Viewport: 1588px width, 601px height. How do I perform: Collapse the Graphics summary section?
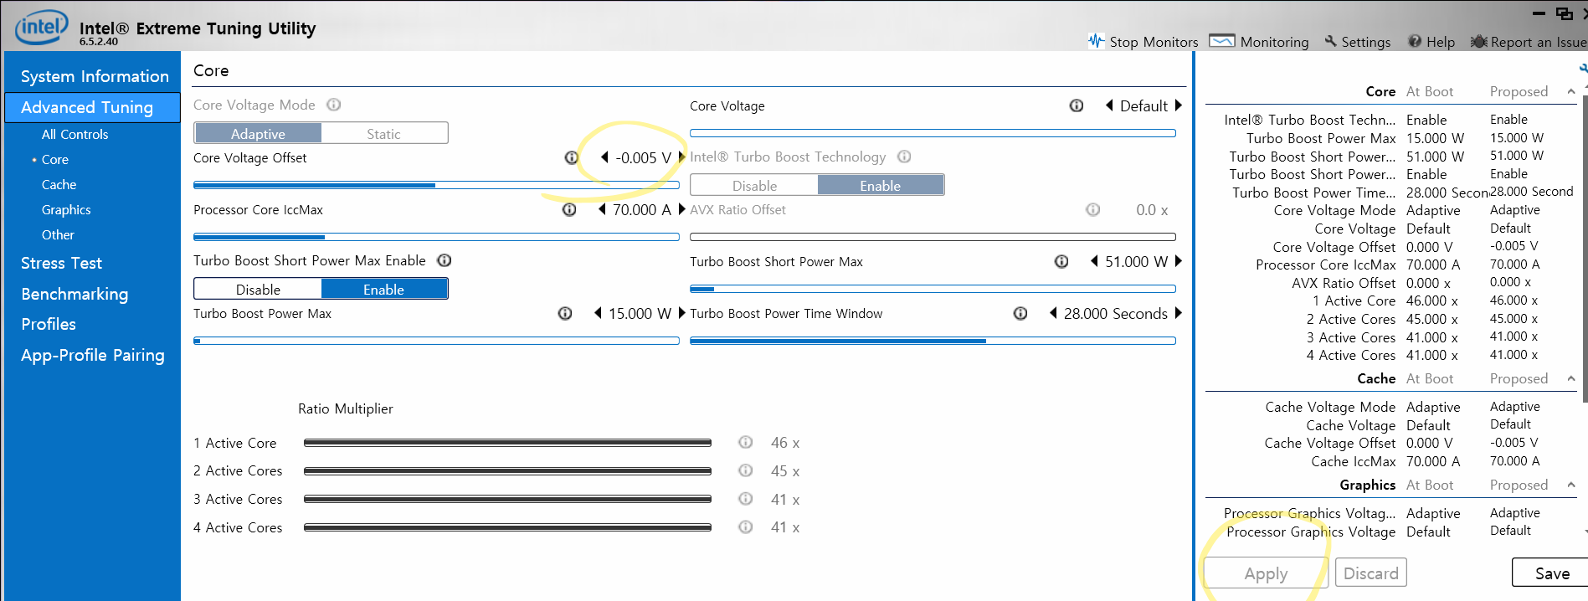pos(1571,485)
